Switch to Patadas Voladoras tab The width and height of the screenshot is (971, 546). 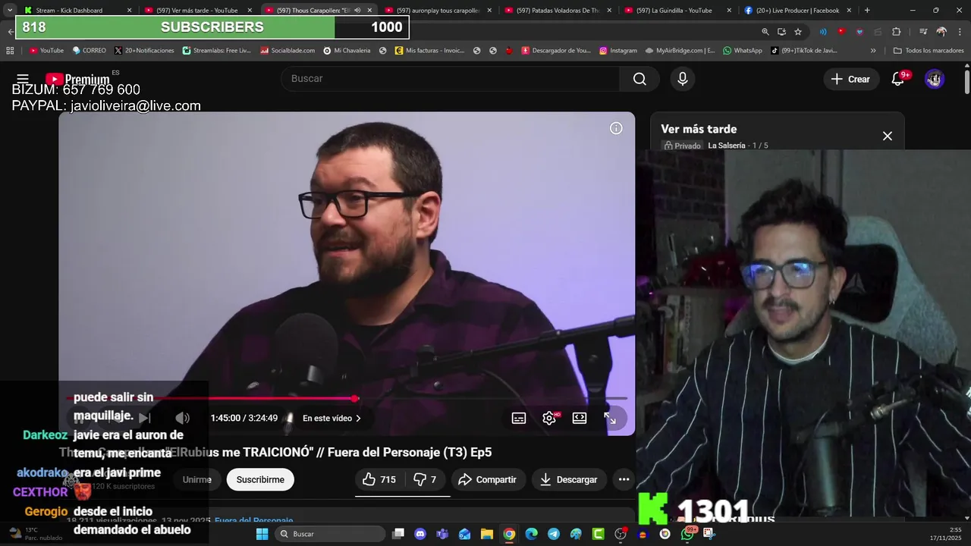coord(558,10)
